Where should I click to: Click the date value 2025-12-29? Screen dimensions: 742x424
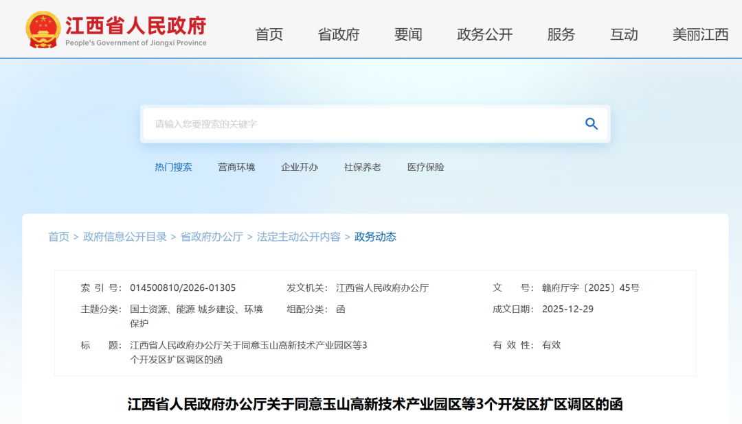(x=567, y=309)
